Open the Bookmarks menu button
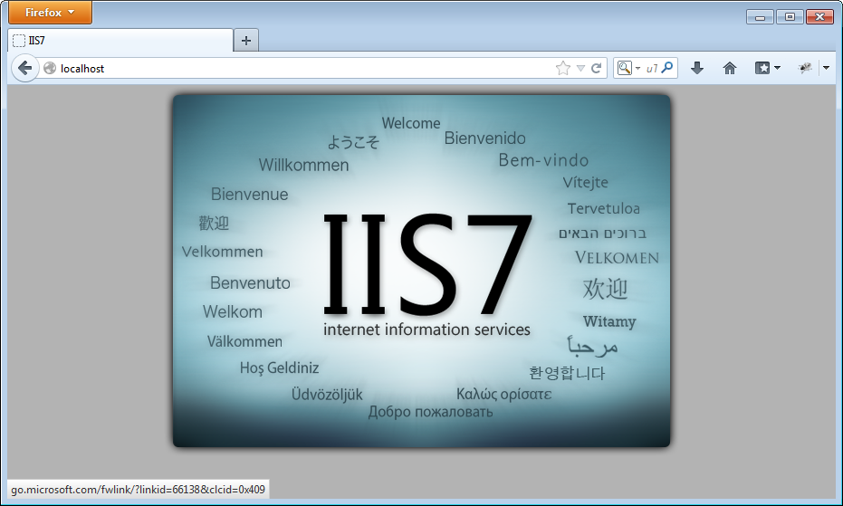The image size is (843, 506). click(762, 68)
